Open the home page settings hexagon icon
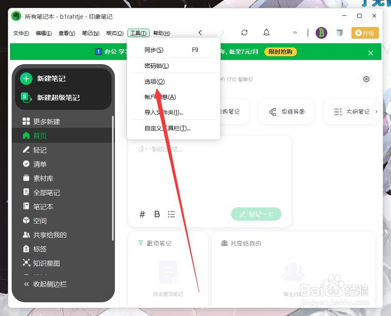 point(366,79)
